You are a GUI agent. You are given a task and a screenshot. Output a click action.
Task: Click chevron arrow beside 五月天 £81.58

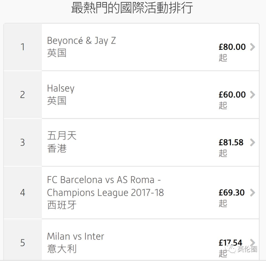point(252,143)
